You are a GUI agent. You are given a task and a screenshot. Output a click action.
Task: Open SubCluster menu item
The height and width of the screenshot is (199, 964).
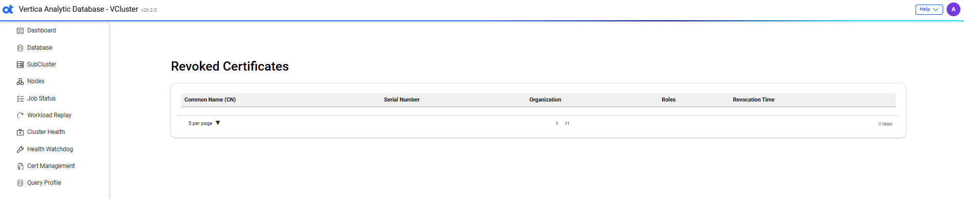42,64
